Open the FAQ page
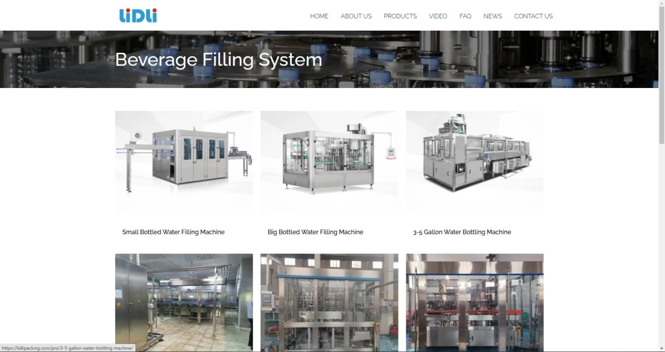 click(x=465, y=16)
